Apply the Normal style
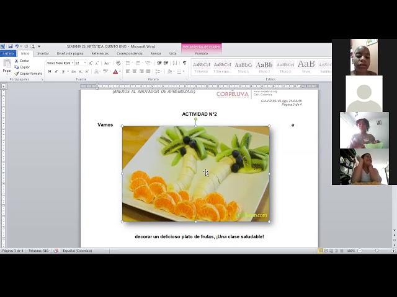Image resolution: width=397 pixels, height=297 pixels. pos(202,67)
